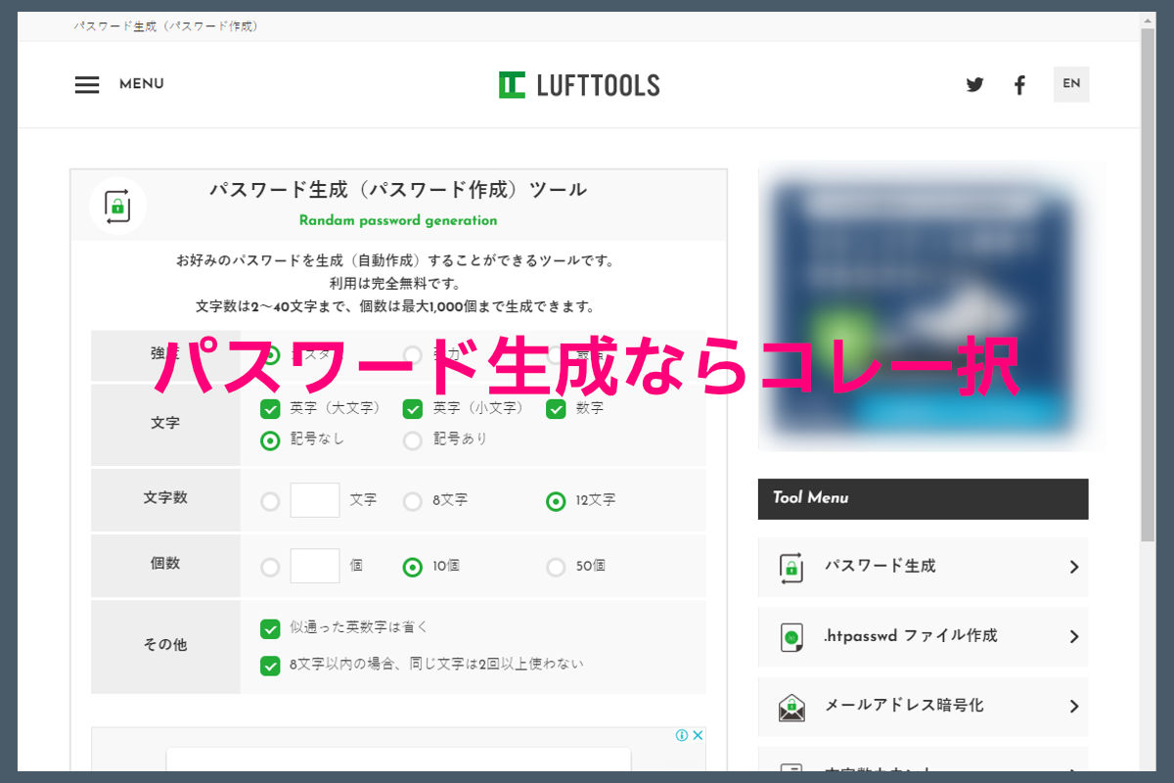Switch language with the EN button

click(x=1071, y=84)
